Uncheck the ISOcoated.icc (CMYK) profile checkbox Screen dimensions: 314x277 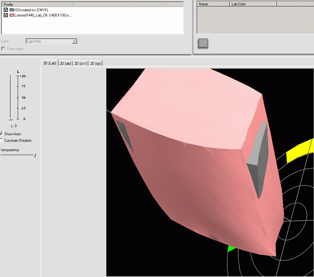6,10
